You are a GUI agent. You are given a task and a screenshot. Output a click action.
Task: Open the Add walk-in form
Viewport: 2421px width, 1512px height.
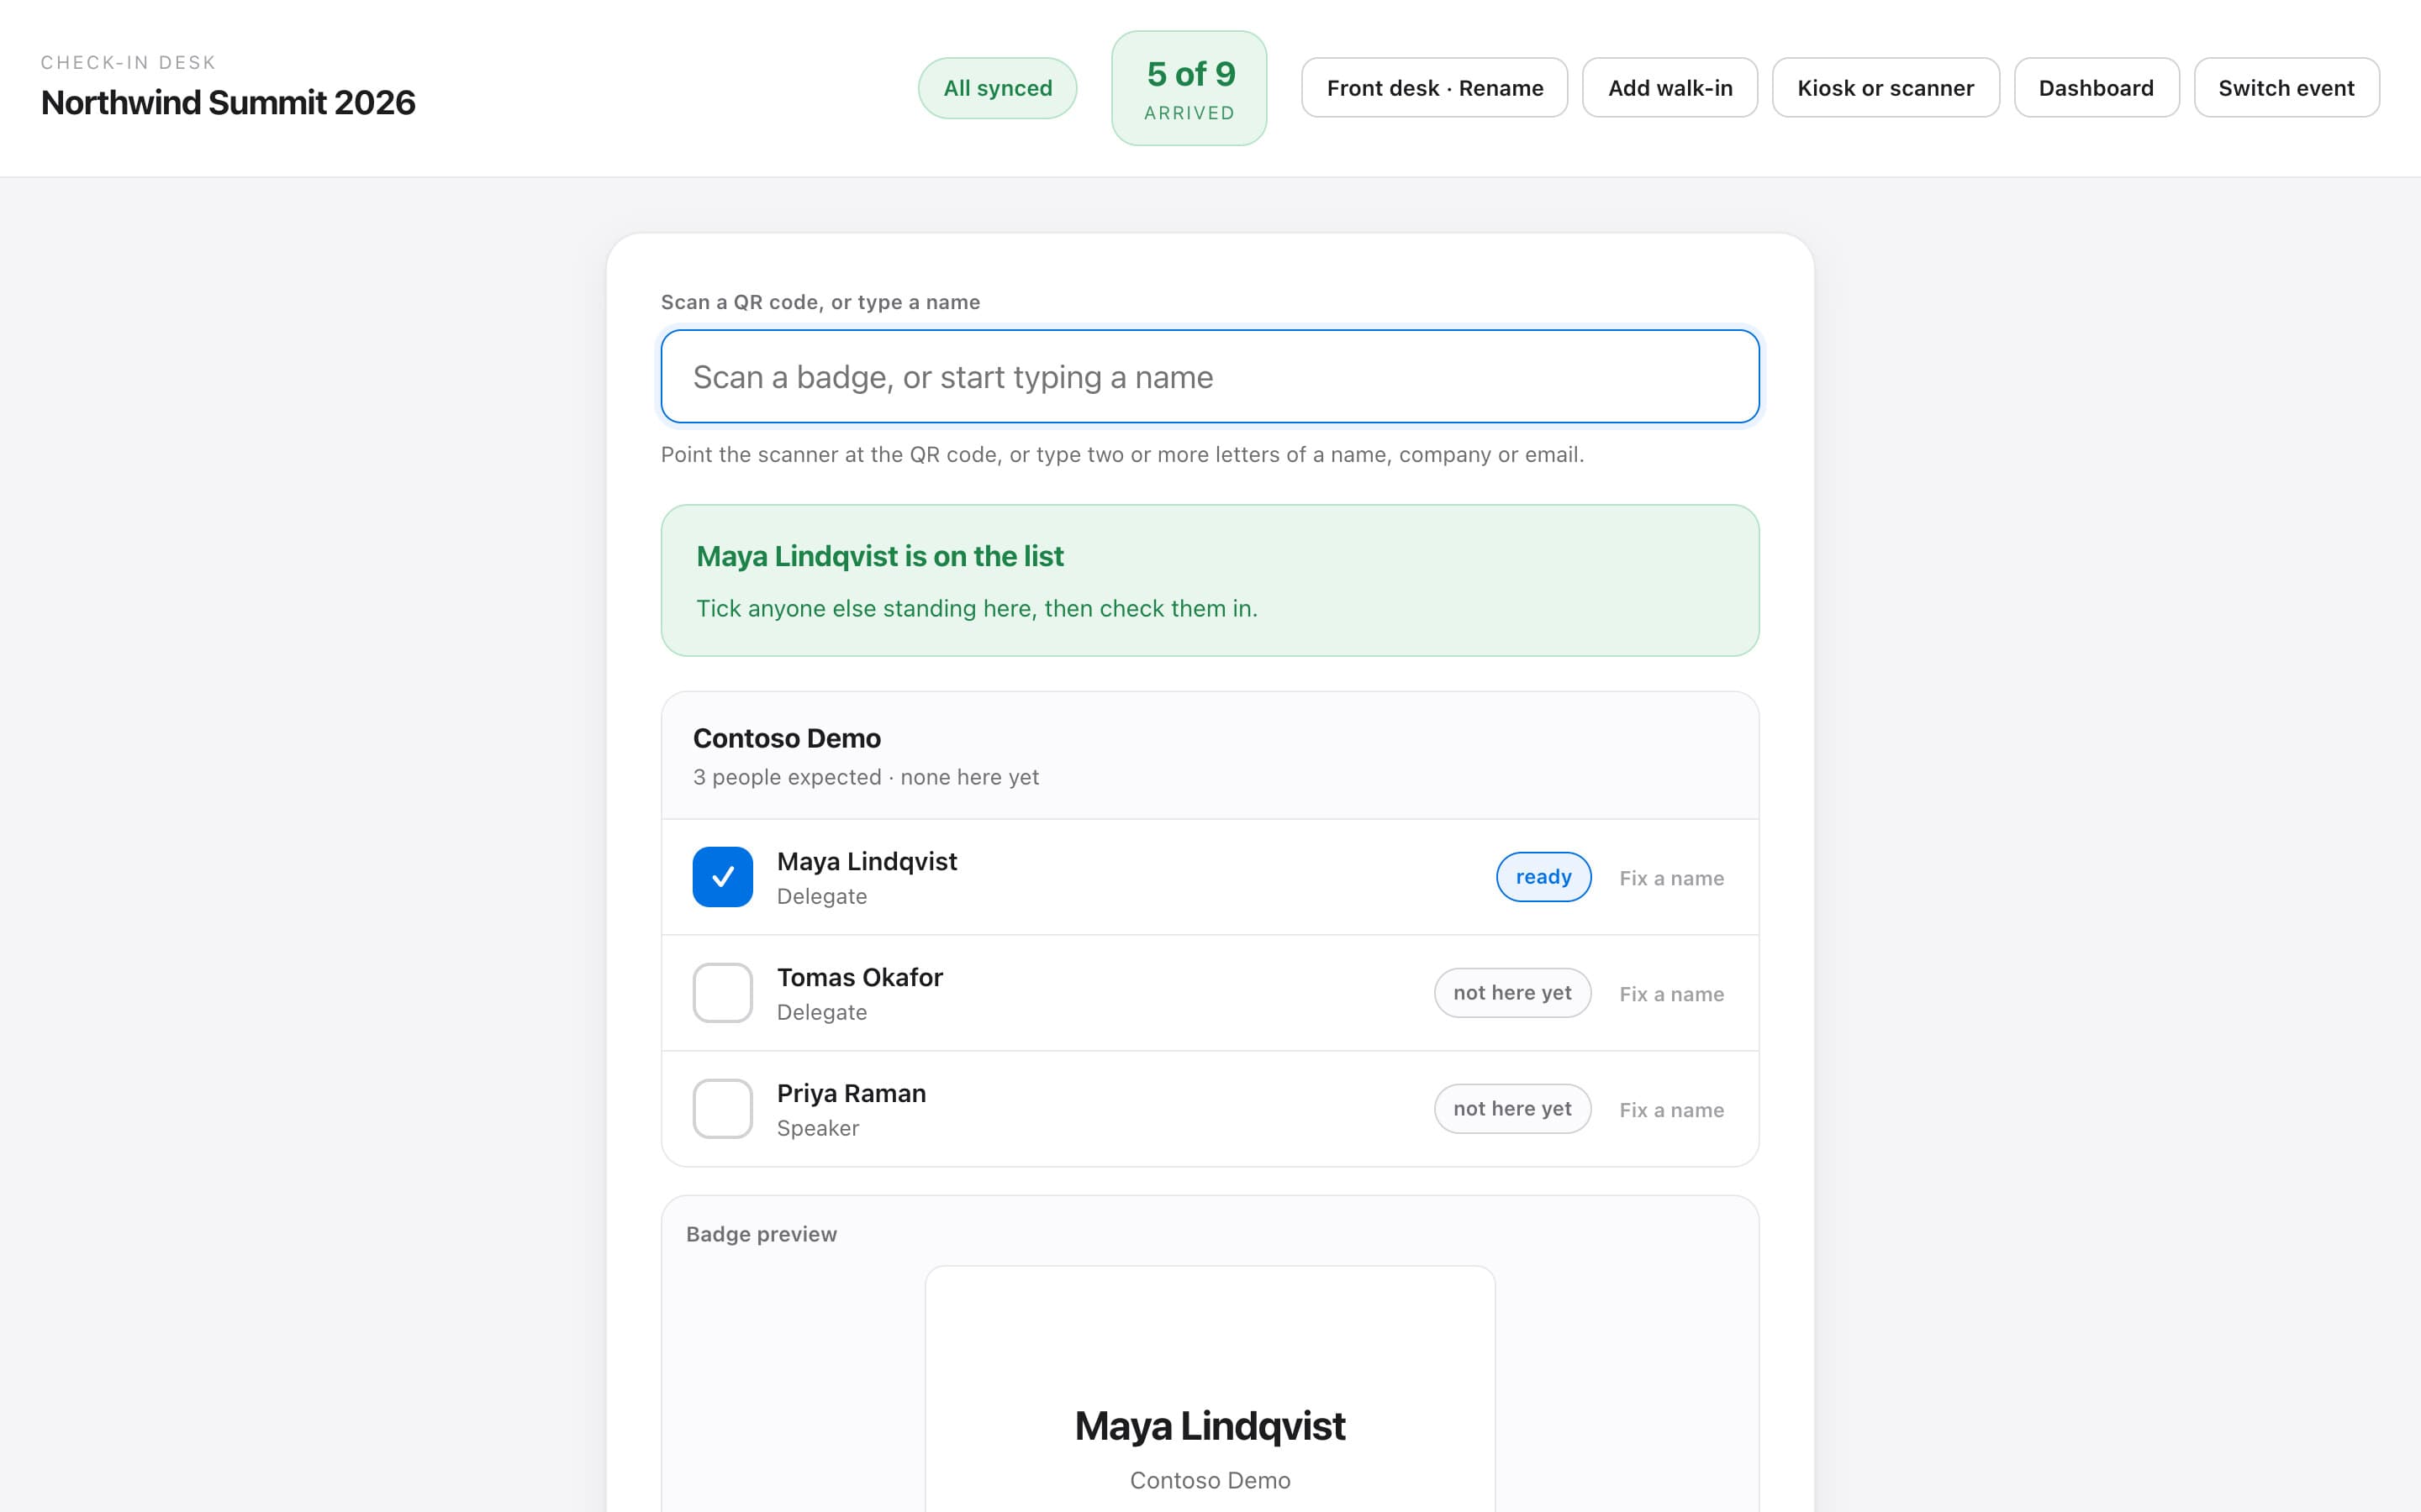(x=1669, y=88)
